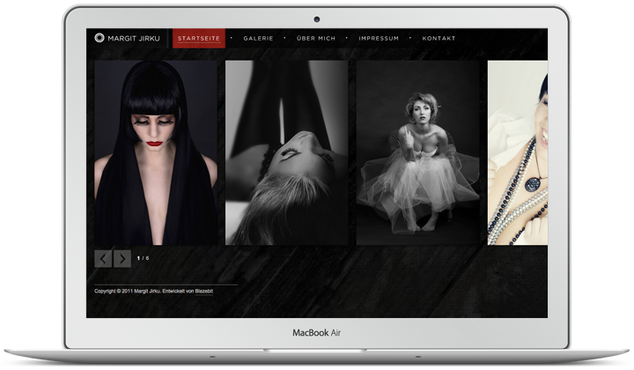Open the Startseite menu item
The image size is (634, 370).
pos(199,39)
